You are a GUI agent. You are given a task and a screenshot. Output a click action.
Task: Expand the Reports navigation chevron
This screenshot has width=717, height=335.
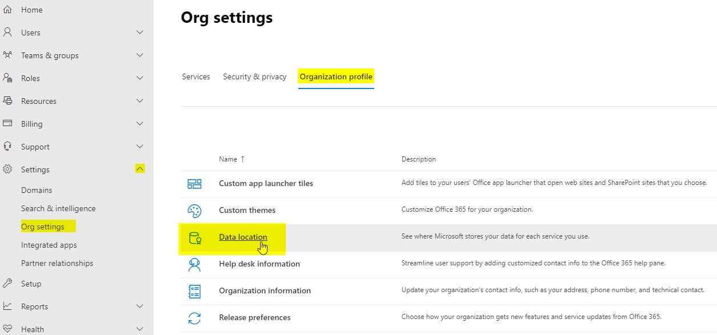pyautogui.click(x=140, y=306)
